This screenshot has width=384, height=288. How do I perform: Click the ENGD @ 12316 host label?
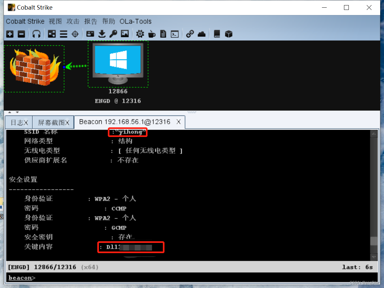[x=118, y=101]
